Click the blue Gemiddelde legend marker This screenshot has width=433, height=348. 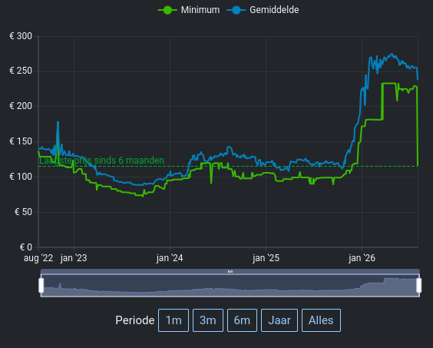(236, 10)
